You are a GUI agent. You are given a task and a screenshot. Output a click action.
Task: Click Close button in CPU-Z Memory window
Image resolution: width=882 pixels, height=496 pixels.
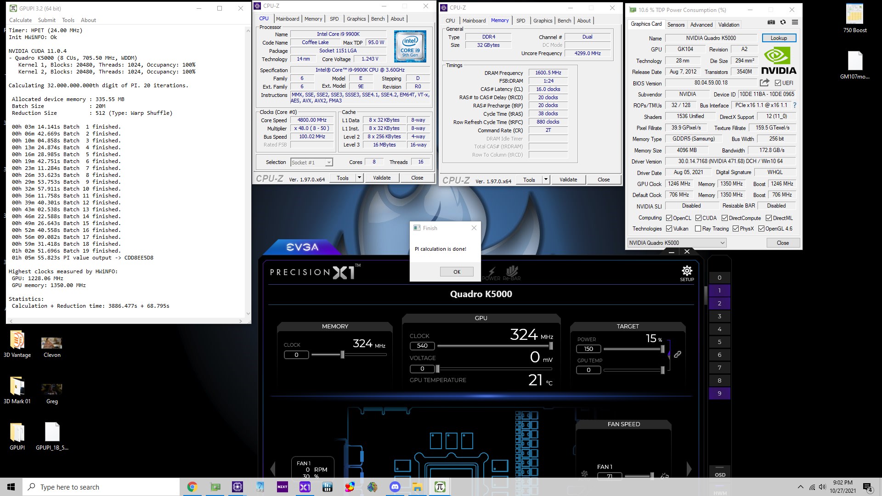(x=604, y=180)
